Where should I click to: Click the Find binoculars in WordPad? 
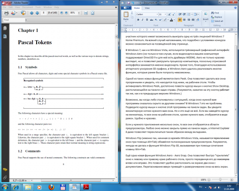click(215, 13)
